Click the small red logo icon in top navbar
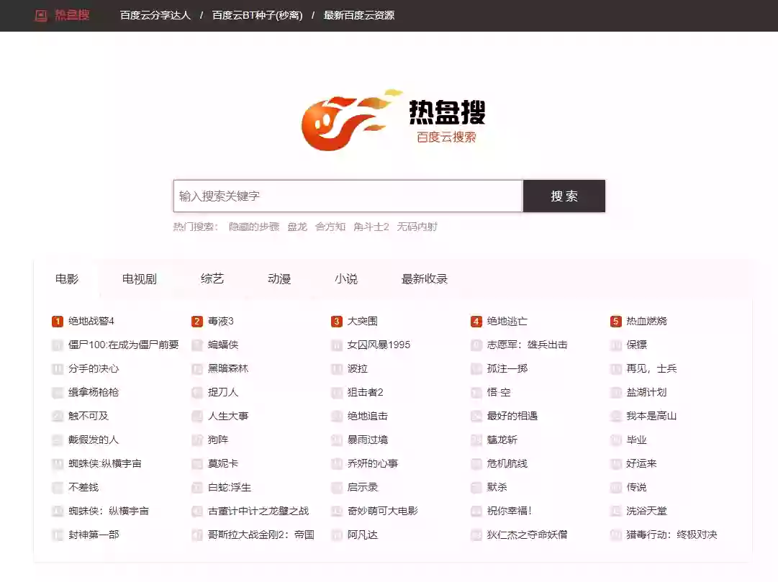The image size is (778, 582). [x=40, y=14]
